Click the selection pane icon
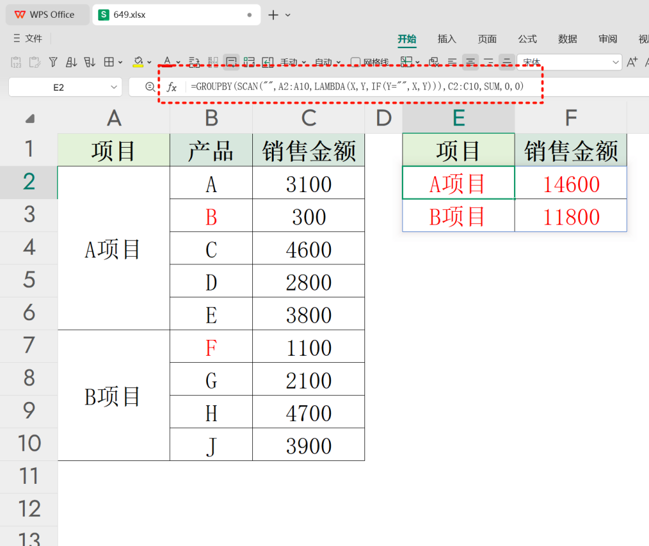This screenshot has height=546, width=649. pyautogui.click(x=434, y=62)
